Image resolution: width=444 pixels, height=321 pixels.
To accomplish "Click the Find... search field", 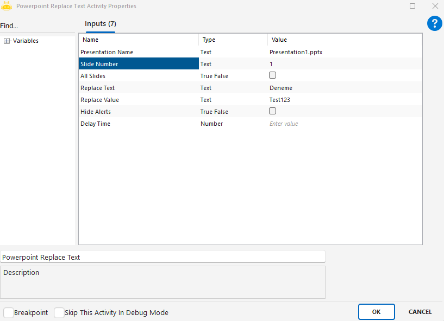I will click(x=37, y=26).
